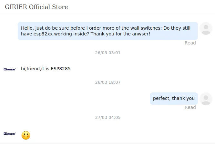Click the 27/03 04:05 timestamp
Viewport: 215px width, 144px height.
point(107,117)
